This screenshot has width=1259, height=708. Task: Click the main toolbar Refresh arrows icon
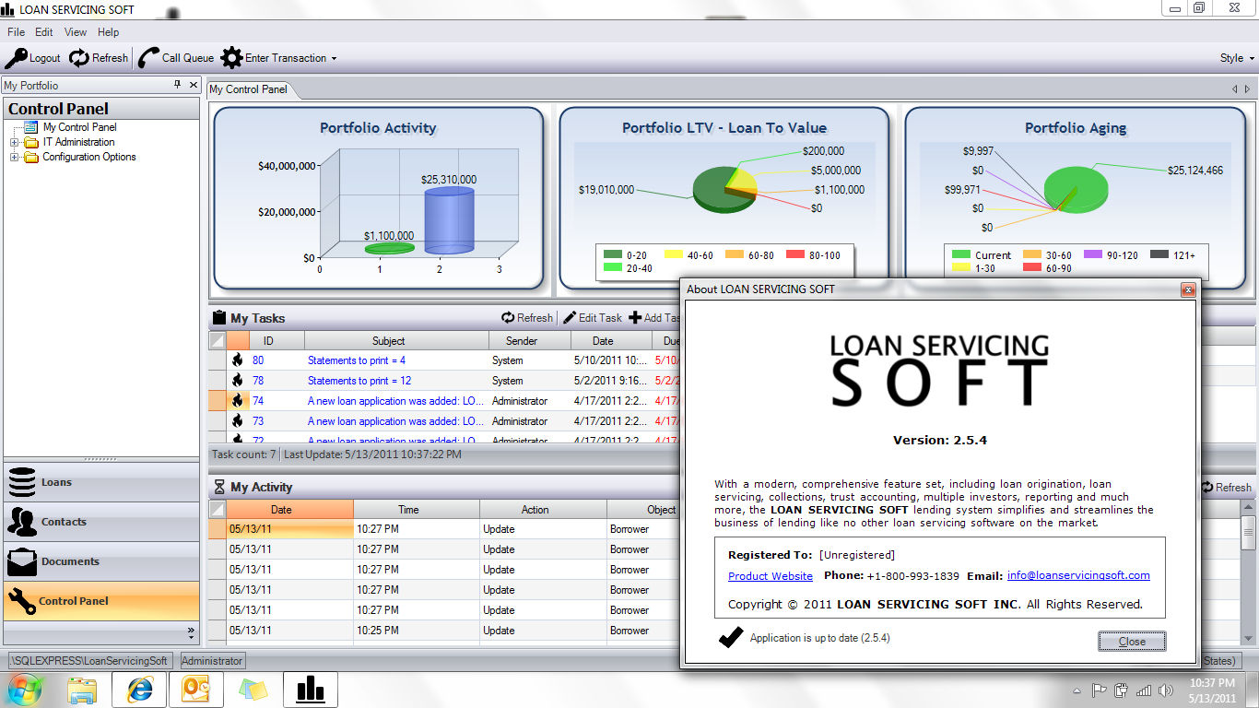pos(79,58)
